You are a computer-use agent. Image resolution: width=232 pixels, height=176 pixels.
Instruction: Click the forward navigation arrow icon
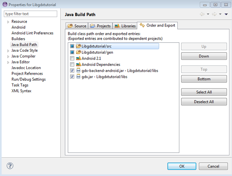pos(214,14)
